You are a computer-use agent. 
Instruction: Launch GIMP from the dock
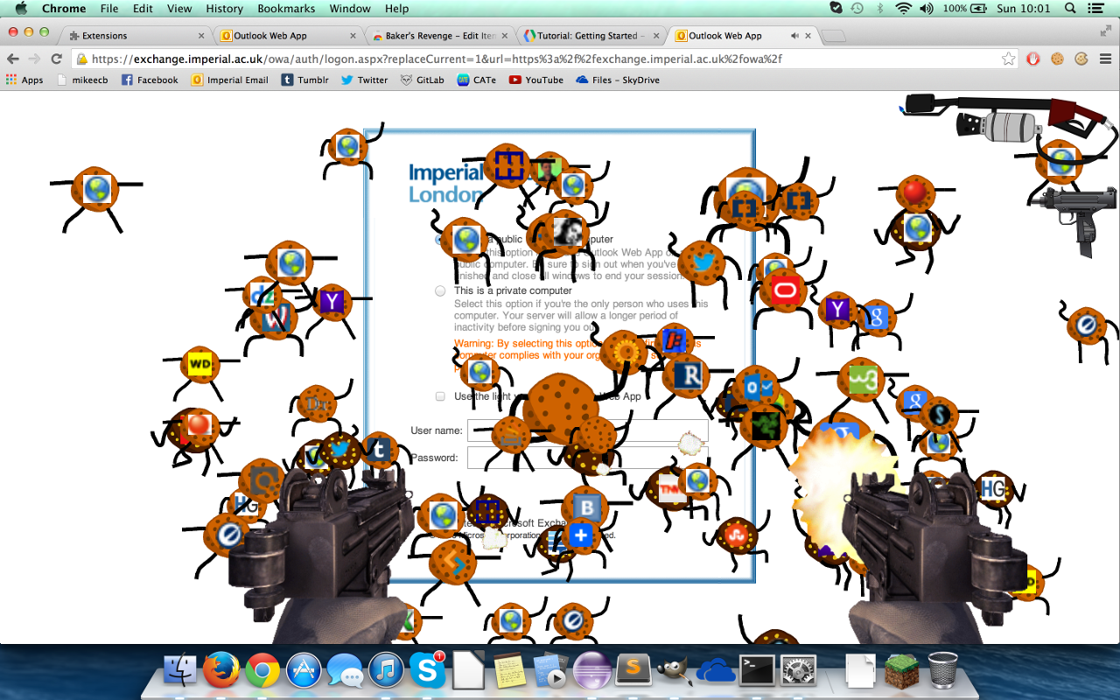[674, 671]
